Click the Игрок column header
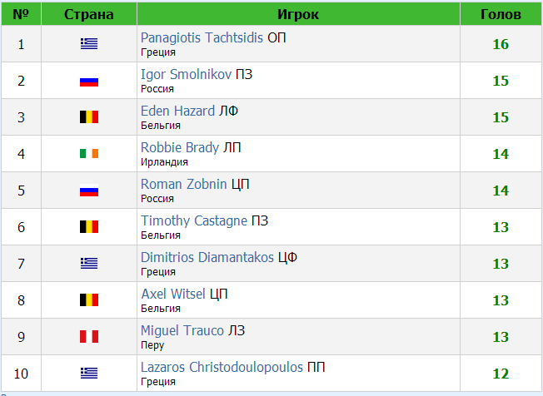This screenshot has height=396, width=543. pos(298,15)
